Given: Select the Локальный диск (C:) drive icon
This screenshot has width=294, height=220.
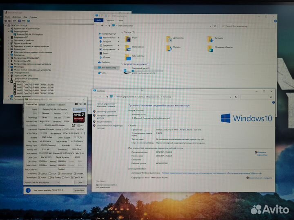Looking at the screenshot, I should pos(127,71).
